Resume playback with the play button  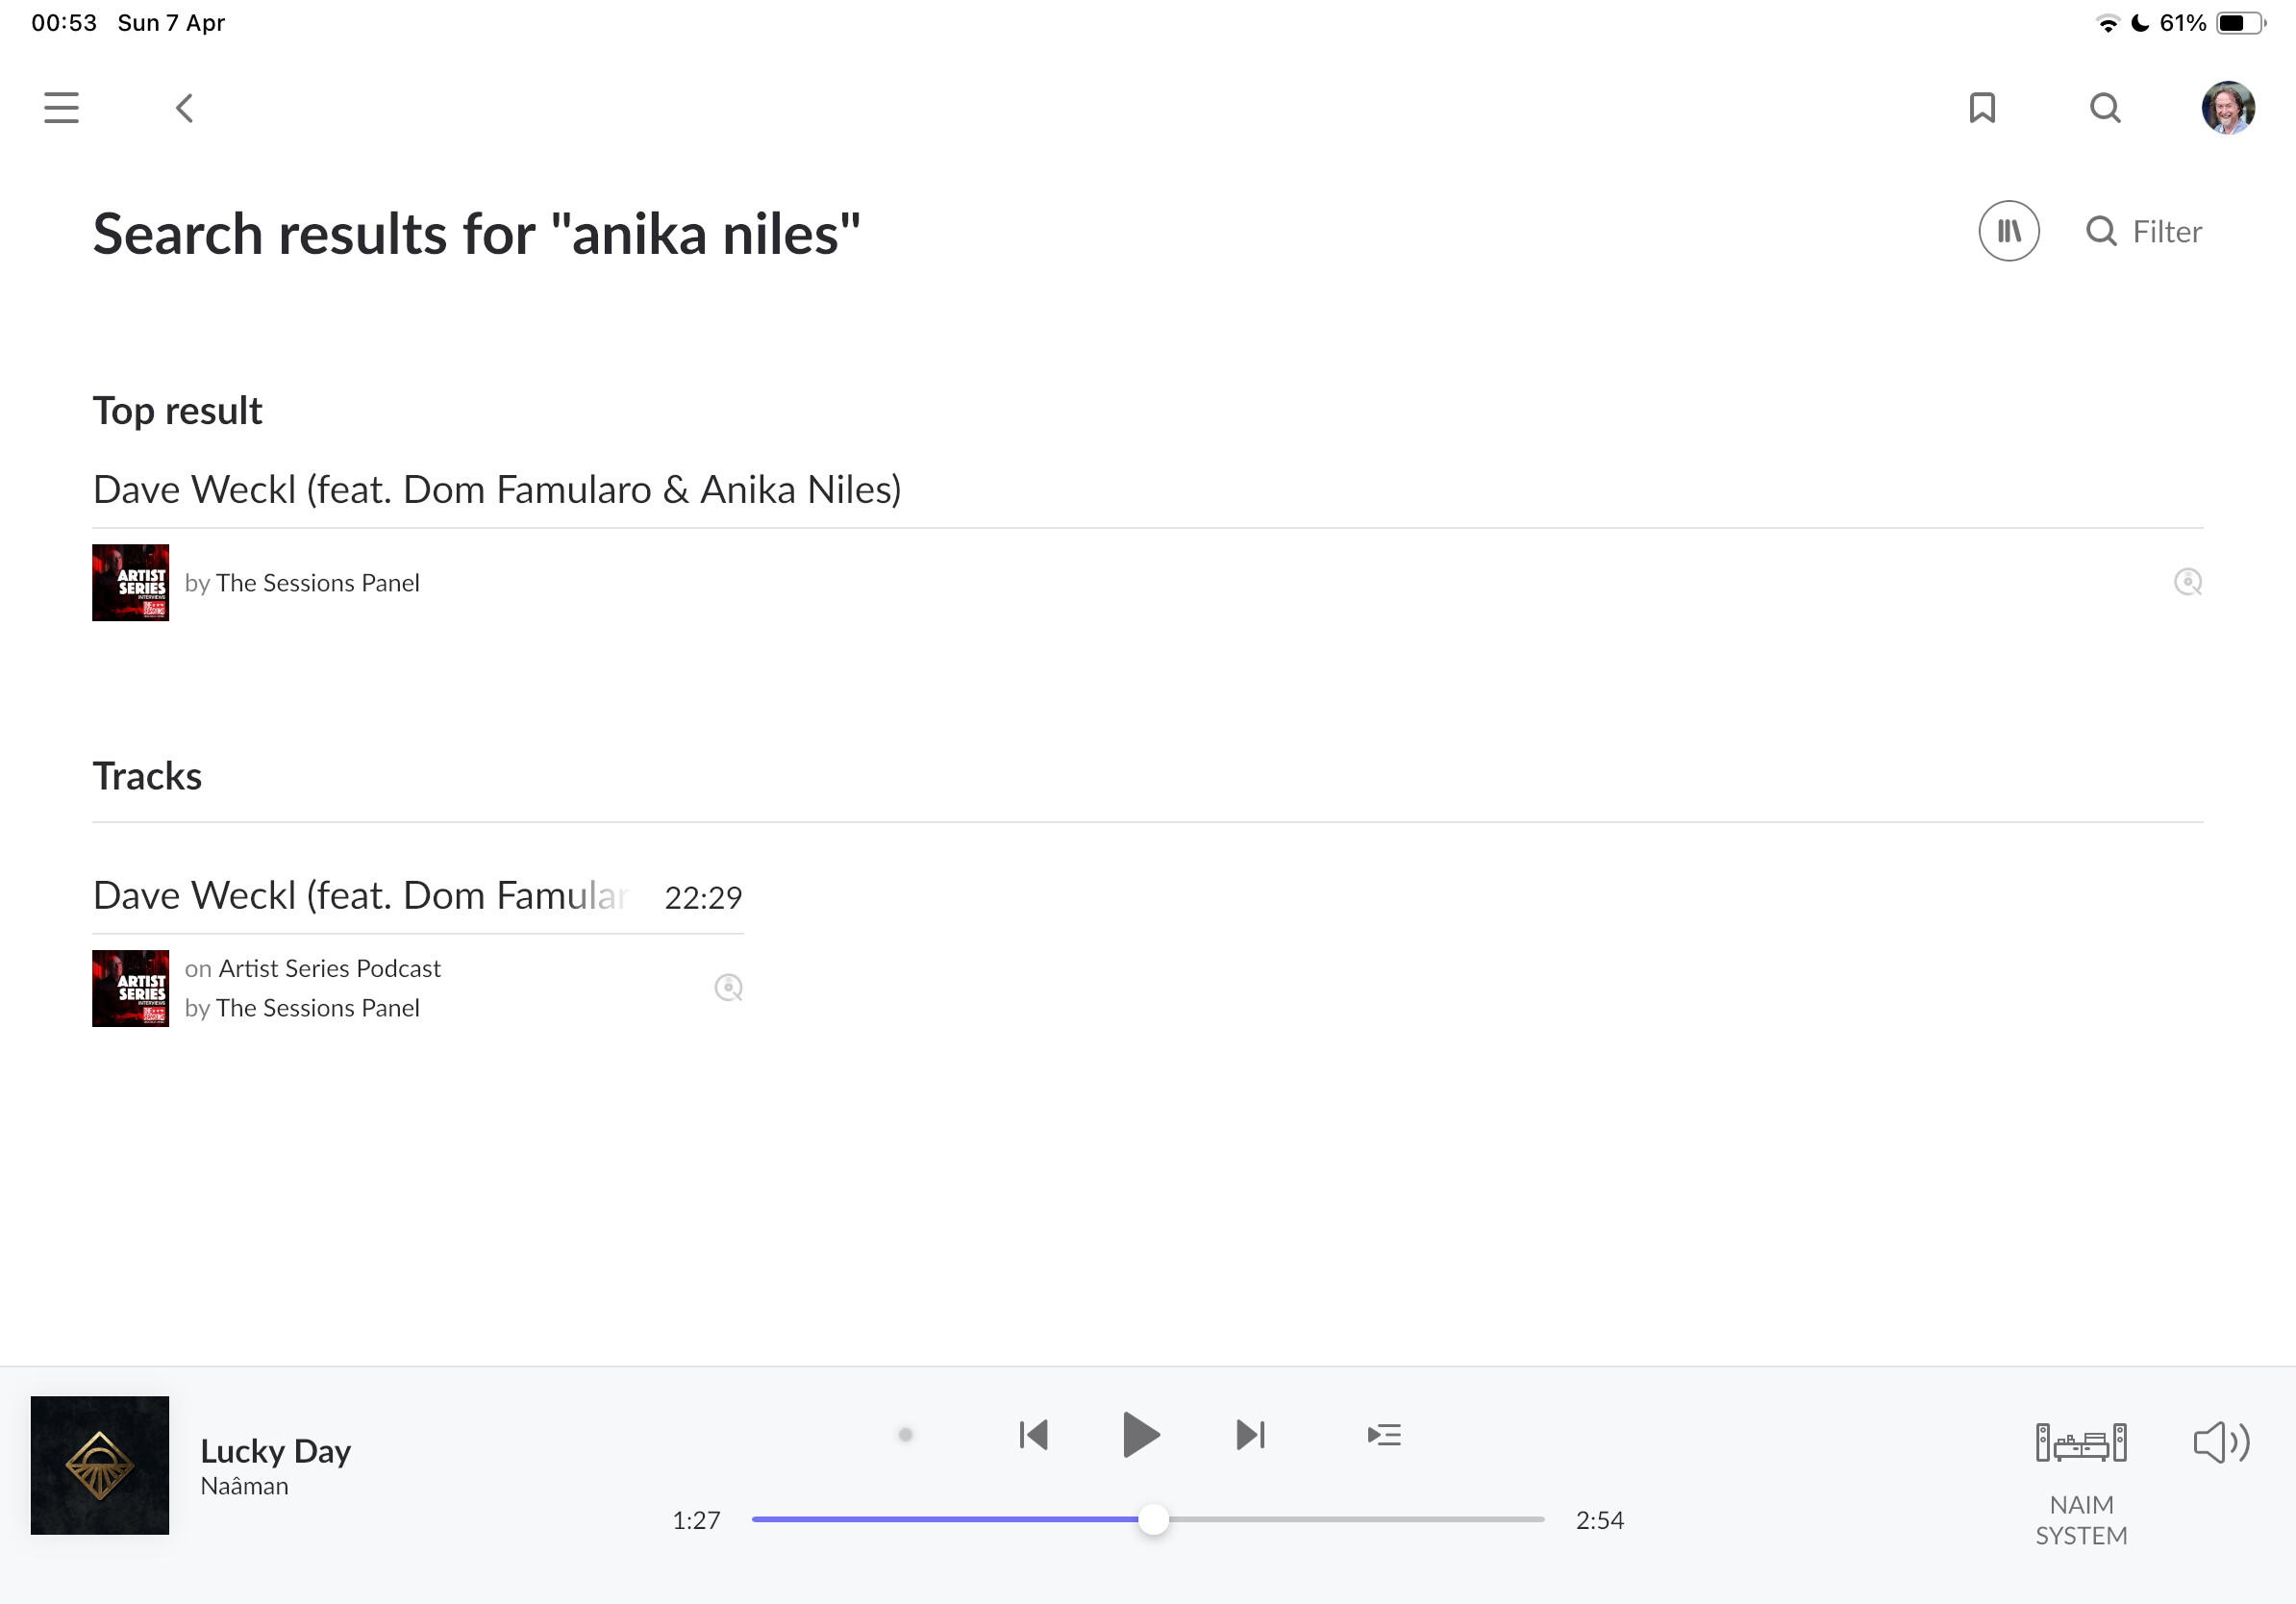click(1140, 1435)
